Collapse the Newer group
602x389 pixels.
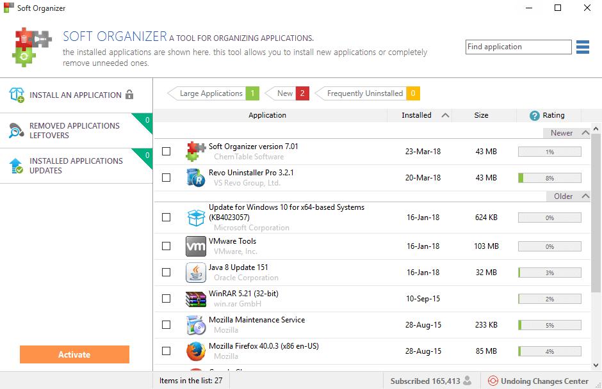click(x=585, y=132)
